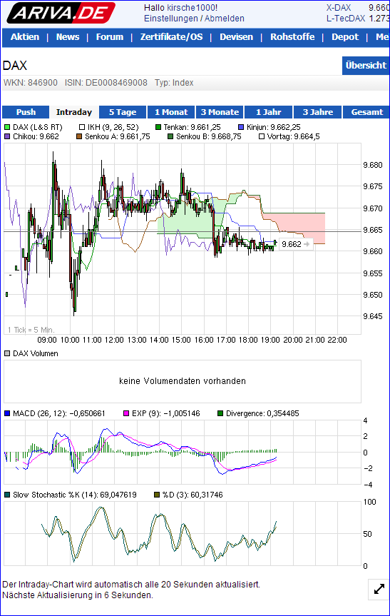Click the IKH (9, 26, 52) legend box
The image size is (390, 616).
(82, 127)
